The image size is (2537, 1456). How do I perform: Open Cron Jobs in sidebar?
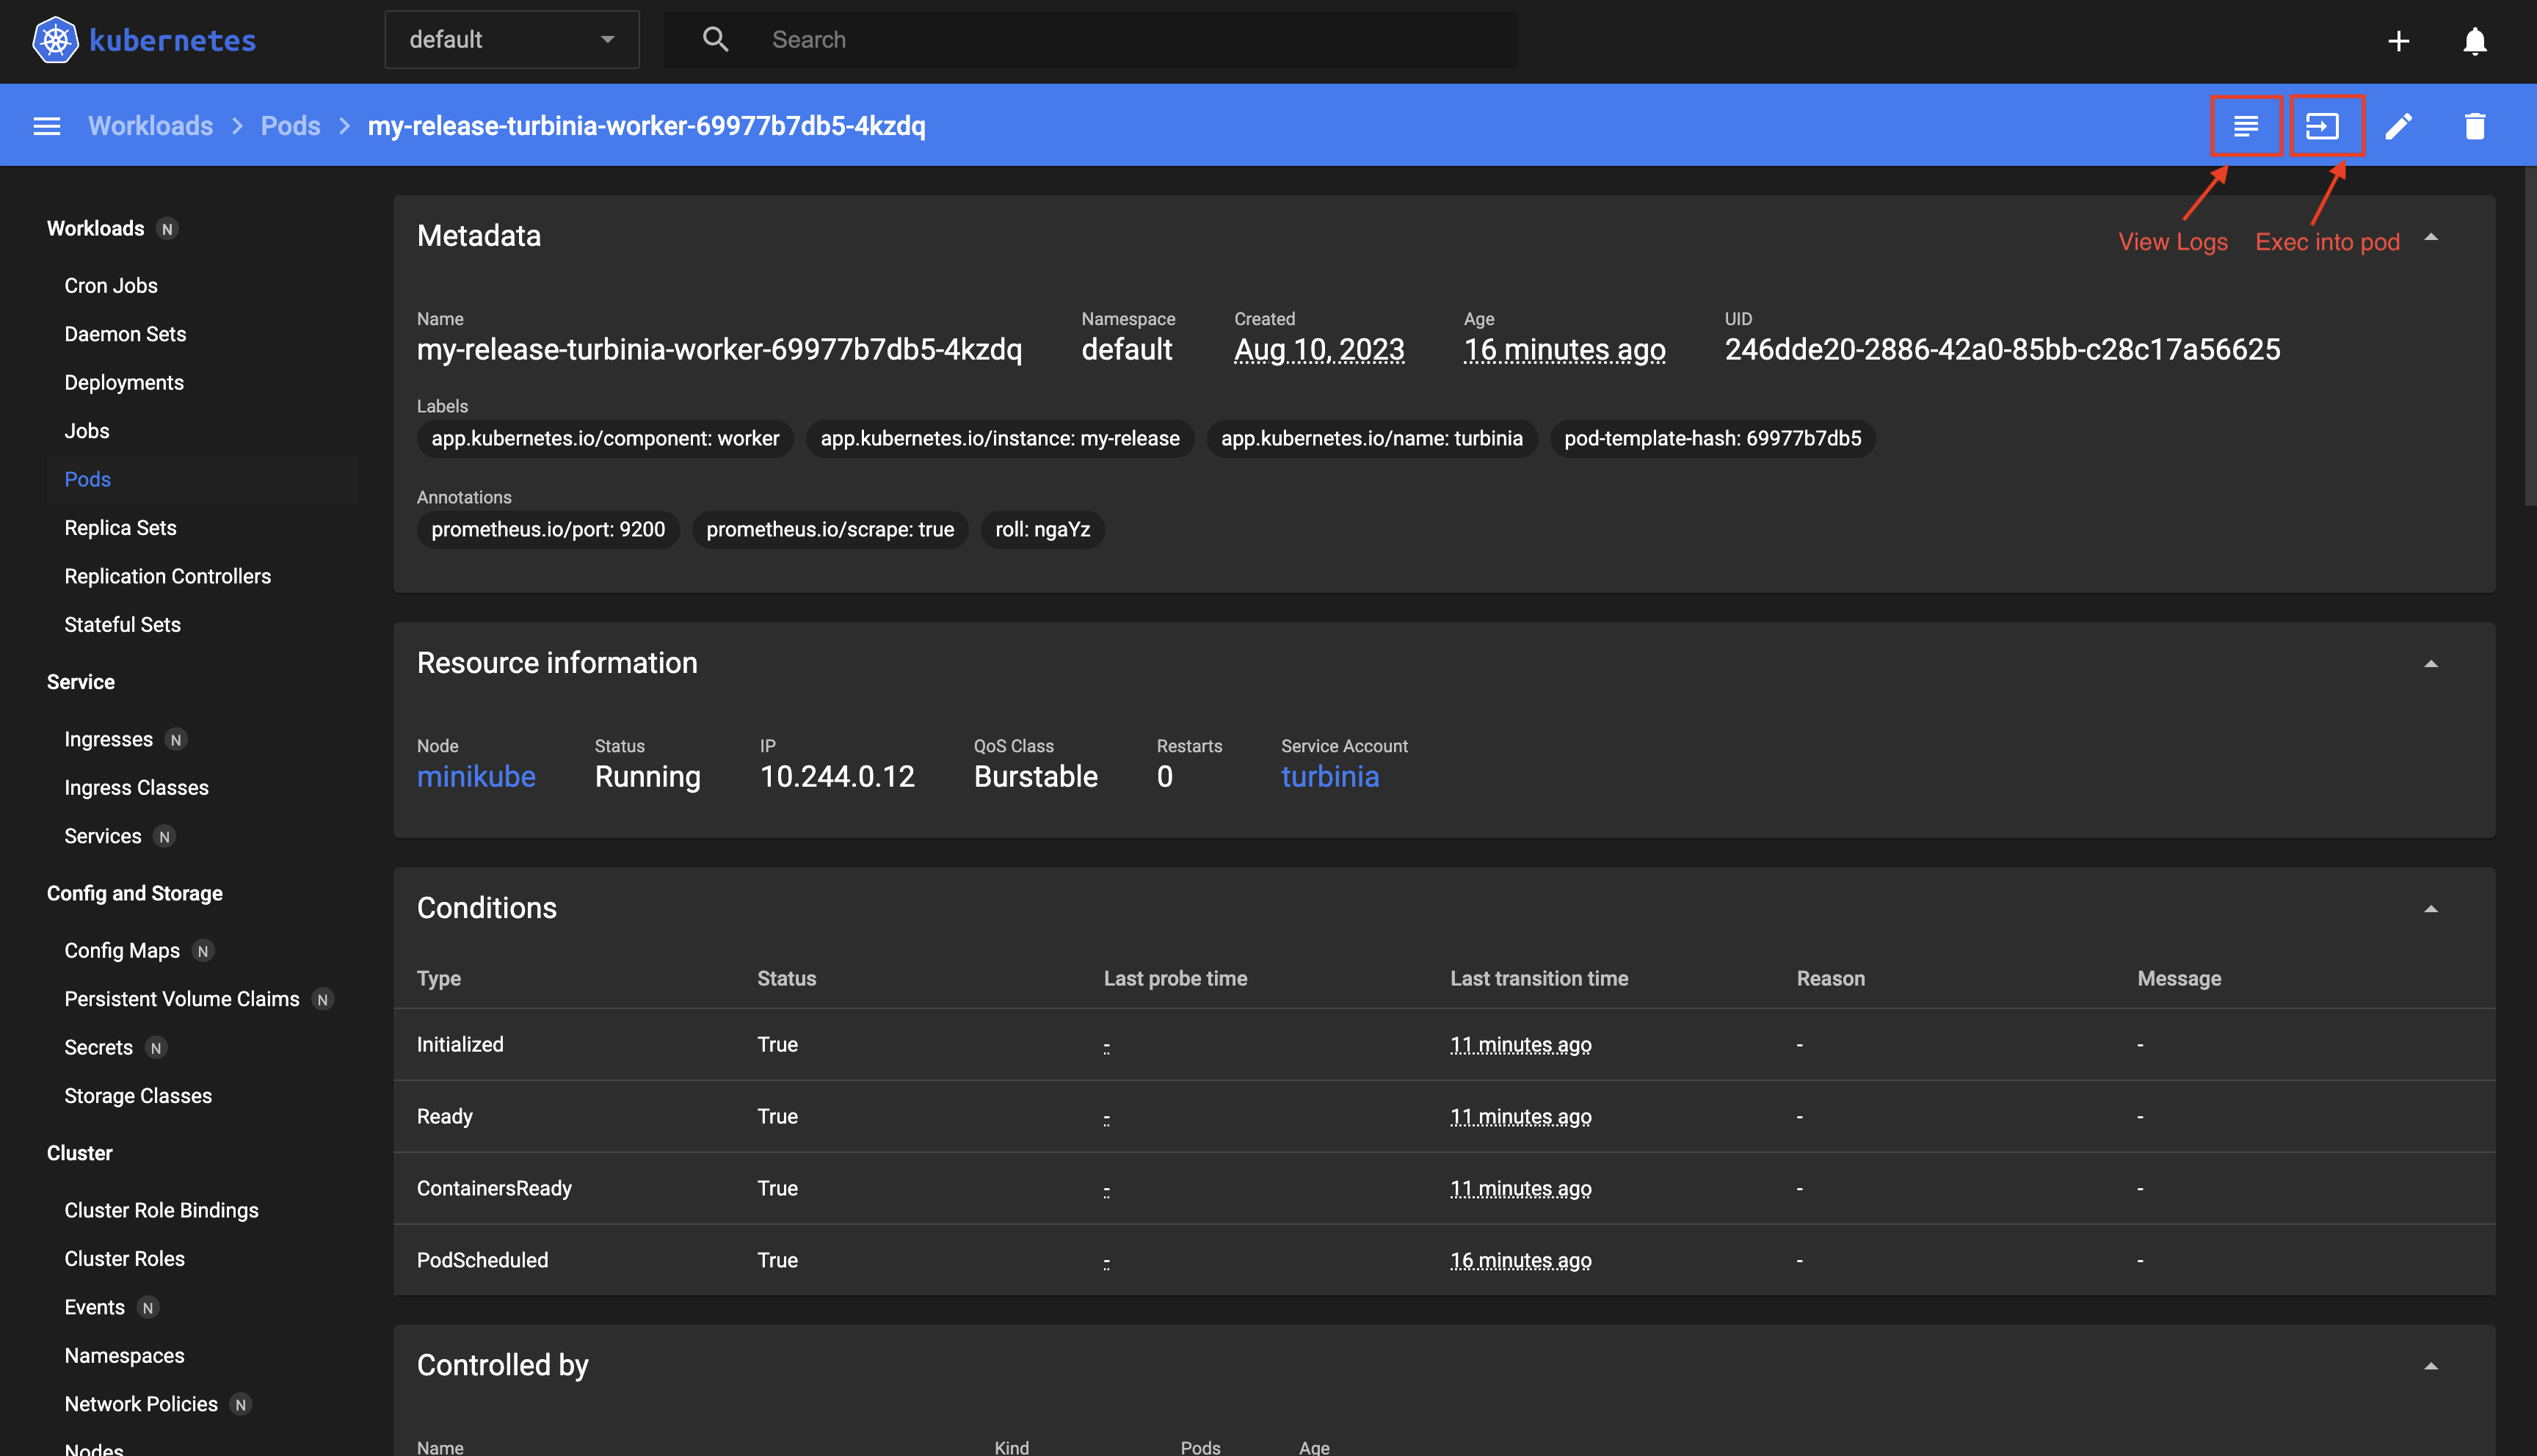point(111,286)
